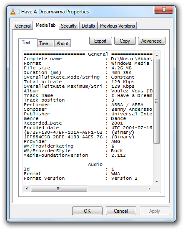
Task: Confirm with the OK button
Action: (x=87, y=211)
